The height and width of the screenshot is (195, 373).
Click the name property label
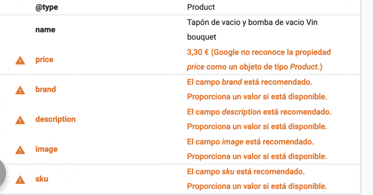click(45, 30)
